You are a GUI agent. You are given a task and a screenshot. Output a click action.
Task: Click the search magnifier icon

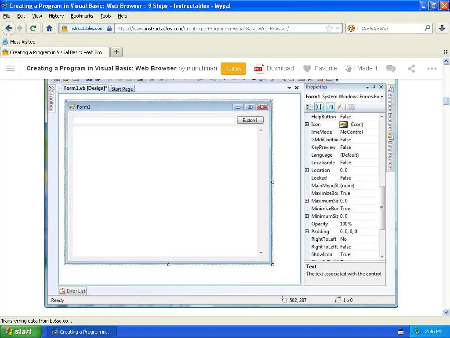(427, 28)
